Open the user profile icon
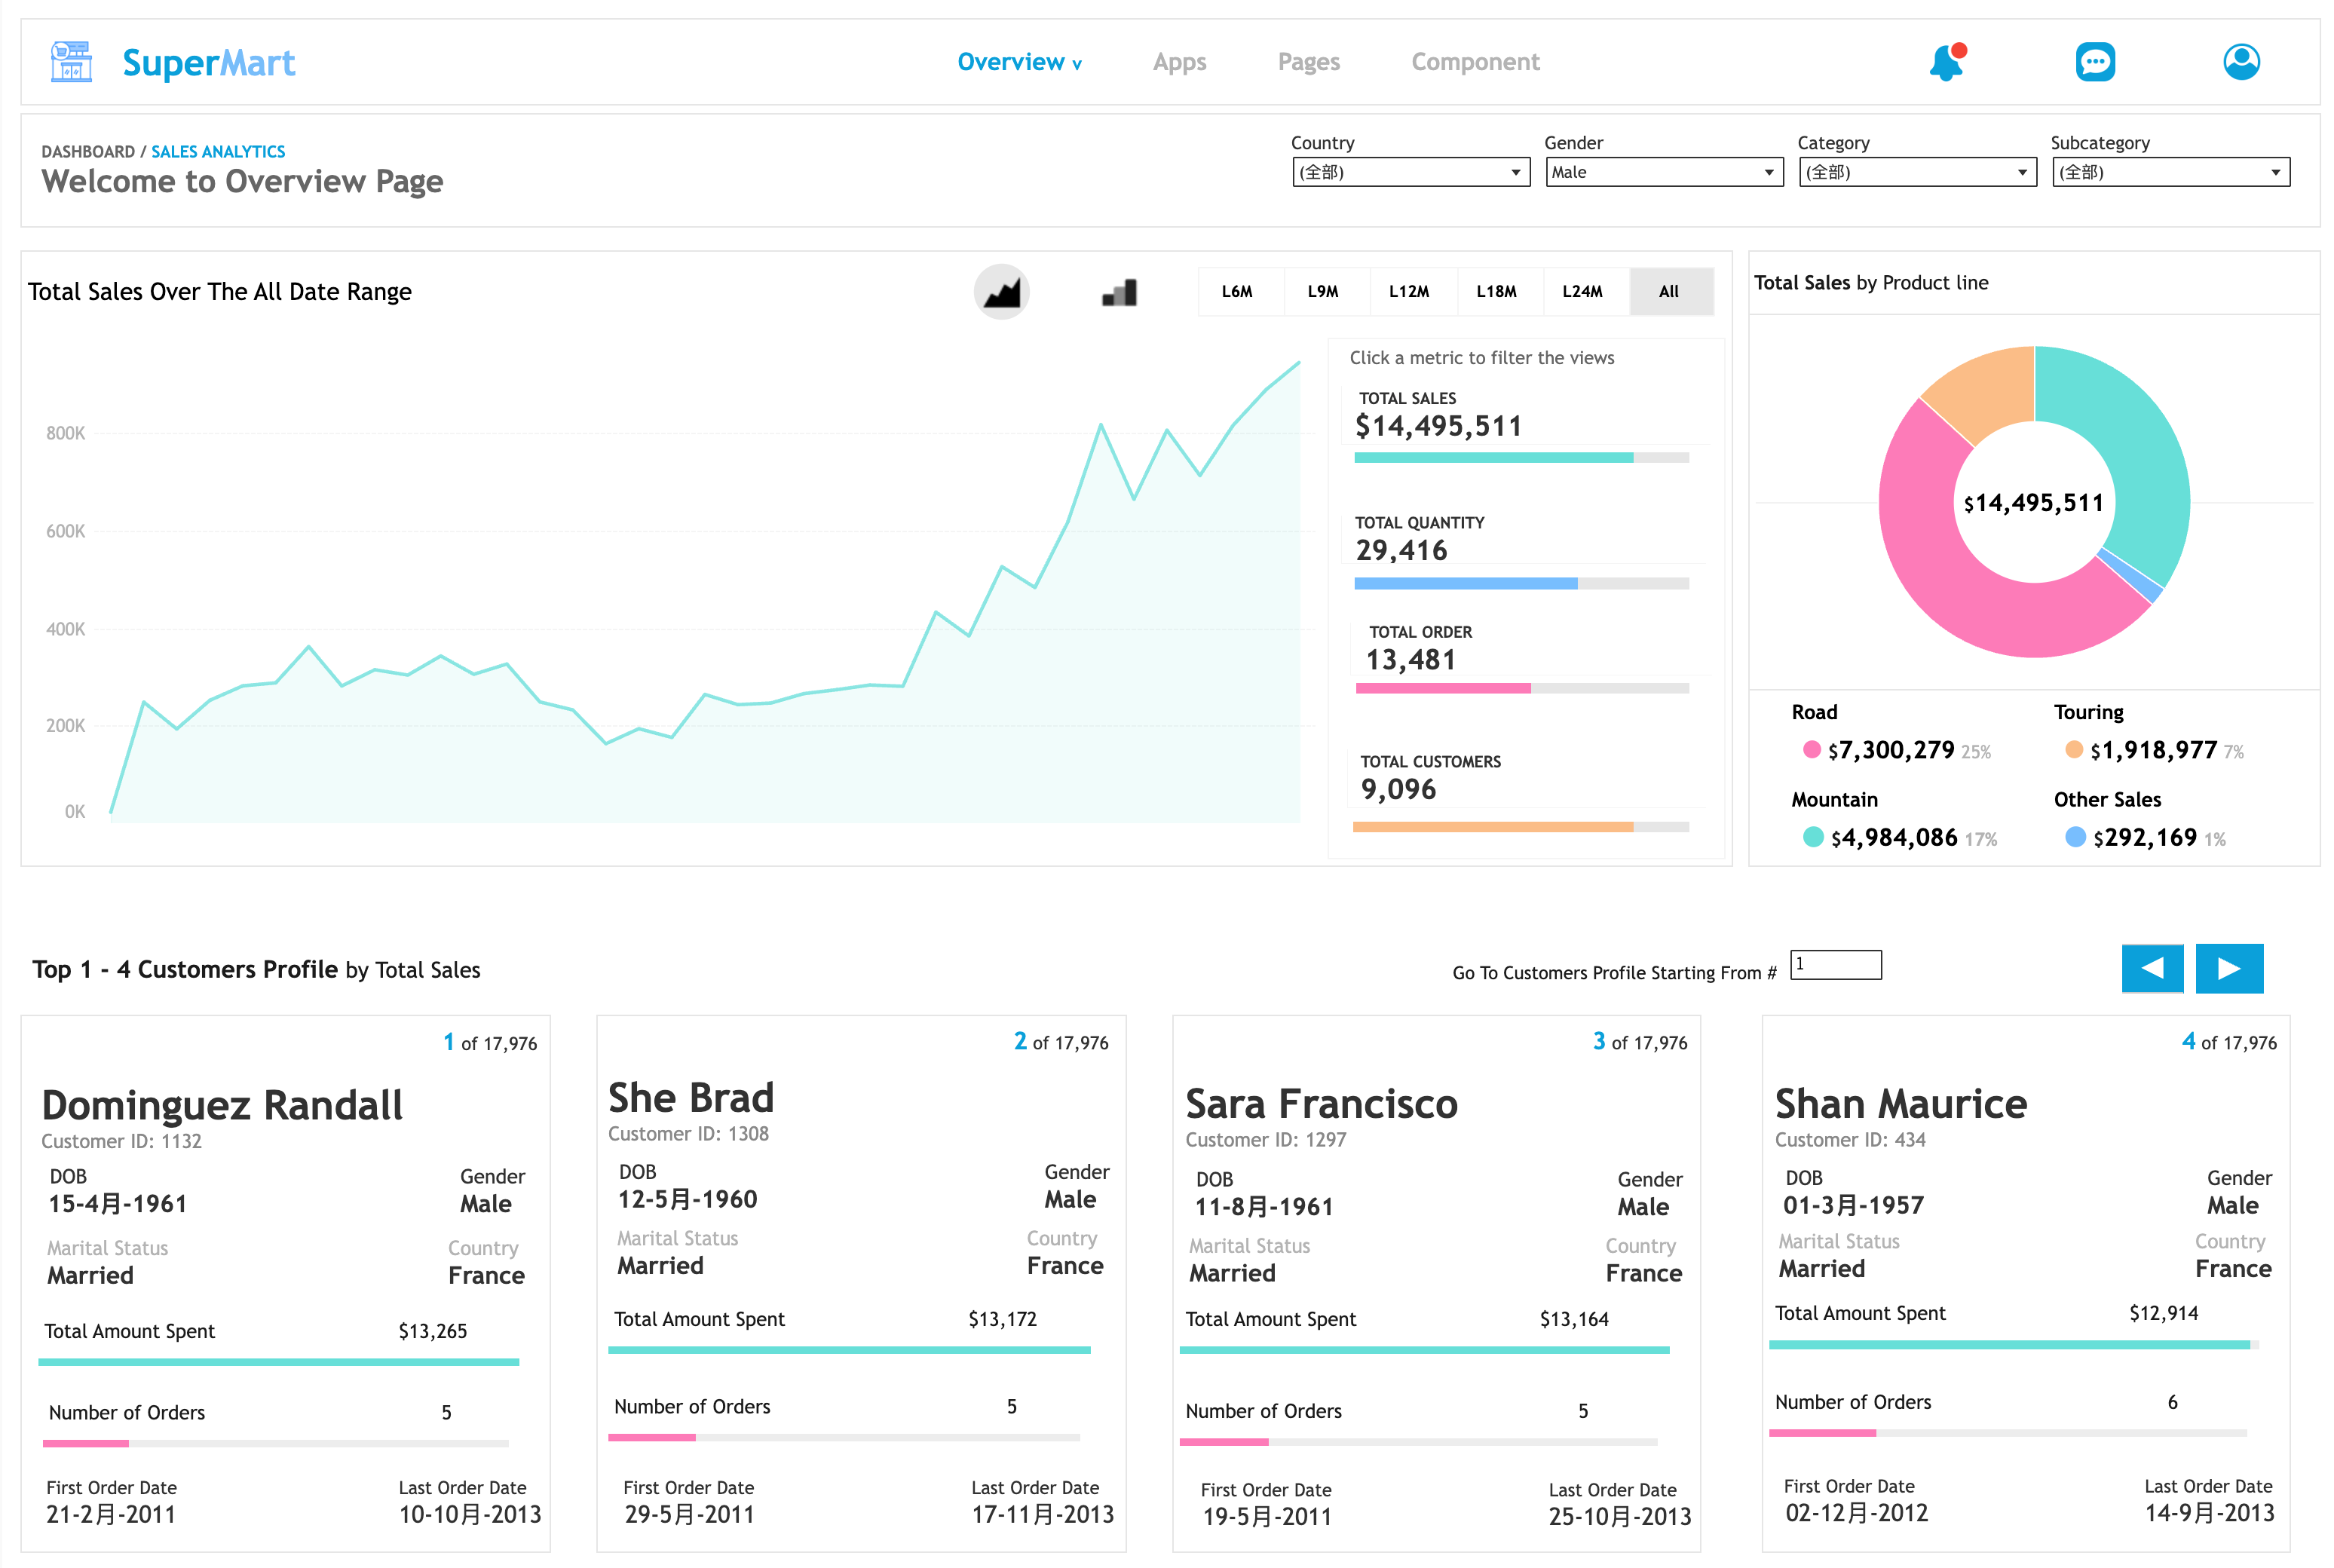Screen dimensions: 2334x1568 tap(2241, 62)
